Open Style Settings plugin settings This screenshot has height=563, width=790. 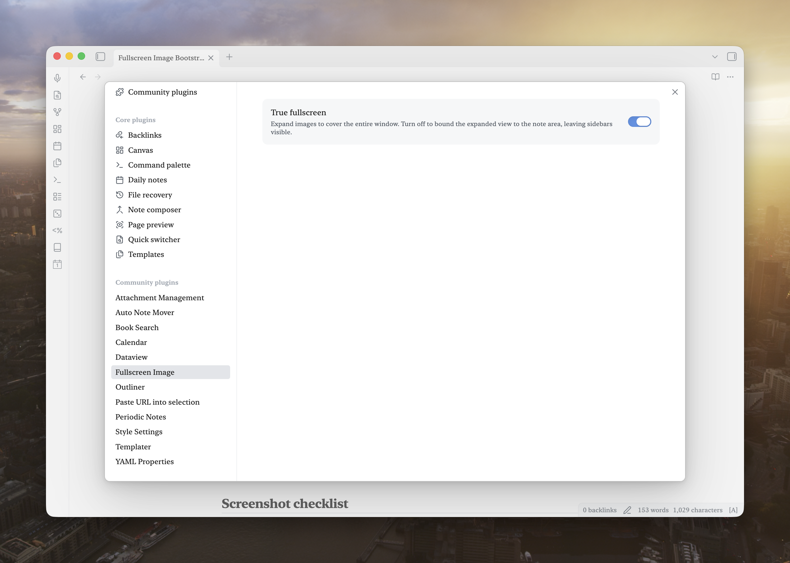(170, 432)
